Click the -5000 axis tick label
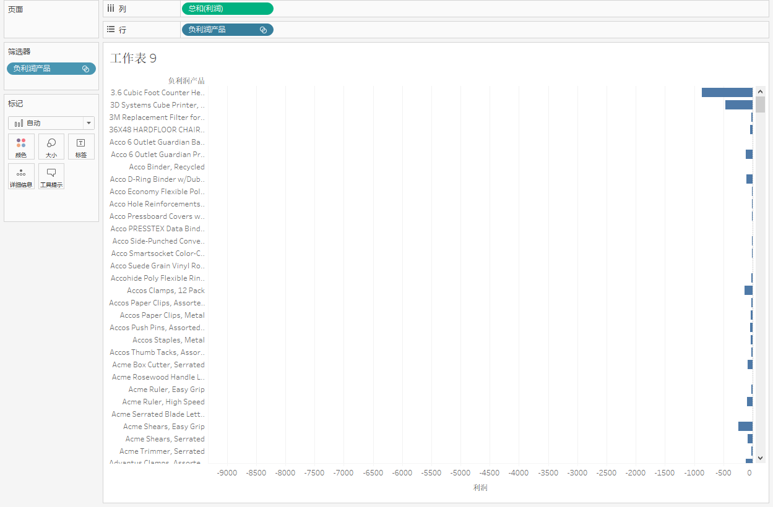The height and width of the screenshot is (507, 773). 460,473
